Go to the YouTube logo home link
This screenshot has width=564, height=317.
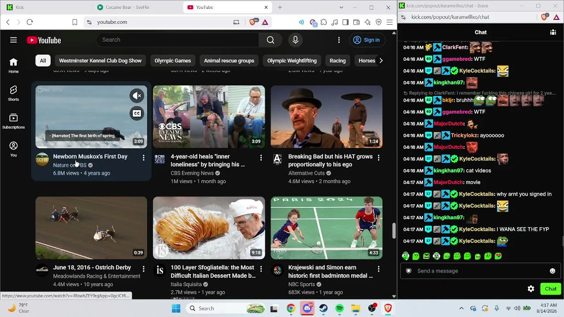[x=44, y=41]
